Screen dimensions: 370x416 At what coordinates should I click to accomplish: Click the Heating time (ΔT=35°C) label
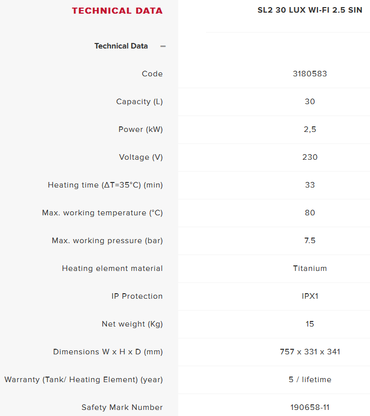105,185
